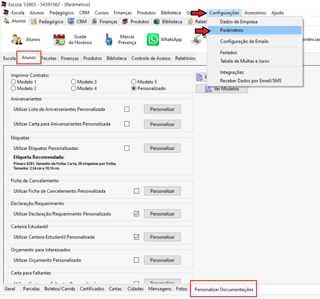
Task: Select the Modelo 2 contract radio button
Action: (x=13, y=88)
